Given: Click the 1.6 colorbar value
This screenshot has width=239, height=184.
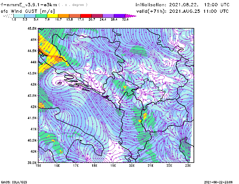Looking at the screenshot, I should pyautogui.click(x=14, y=19).
